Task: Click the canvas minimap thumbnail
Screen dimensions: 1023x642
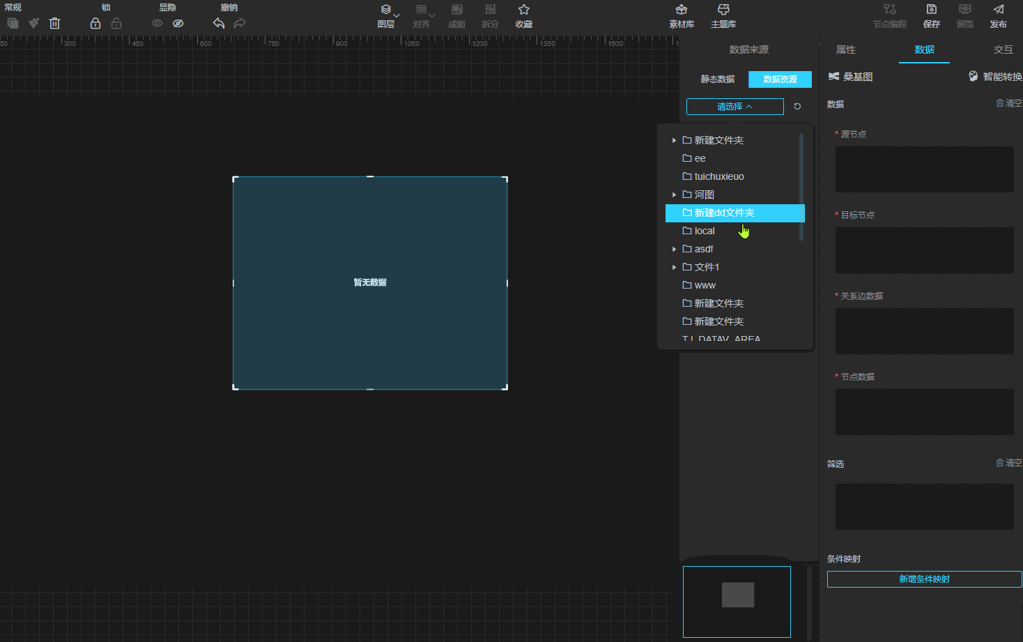Action: click(x=737, y=602)
